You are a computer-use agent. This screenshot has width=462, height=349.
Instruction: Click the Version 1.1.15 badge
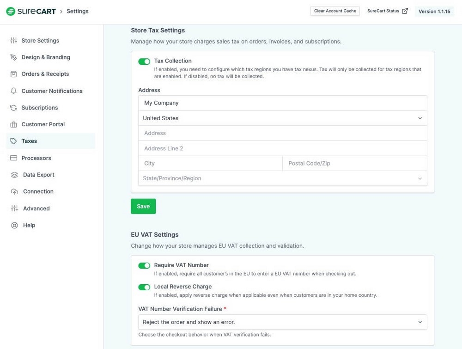[x=434, y=12]
